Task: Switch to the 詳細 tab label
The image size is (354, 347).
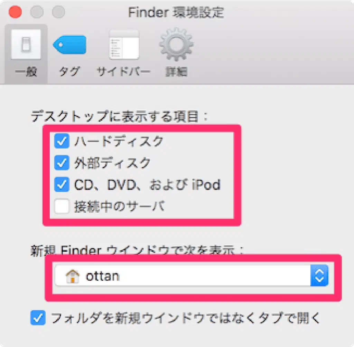Action: pyautogui.click(x=176, y=72)
